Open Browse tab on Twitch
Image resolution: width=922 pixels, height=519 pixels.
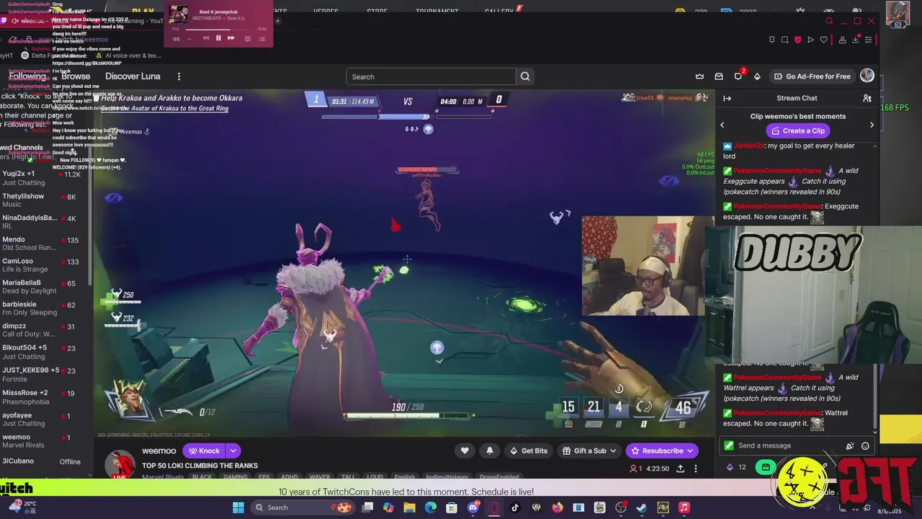76,76
